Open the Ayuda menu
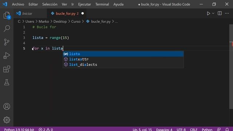Image resolution: width=233 pixels, height=131 pixels. pos(118,4)
